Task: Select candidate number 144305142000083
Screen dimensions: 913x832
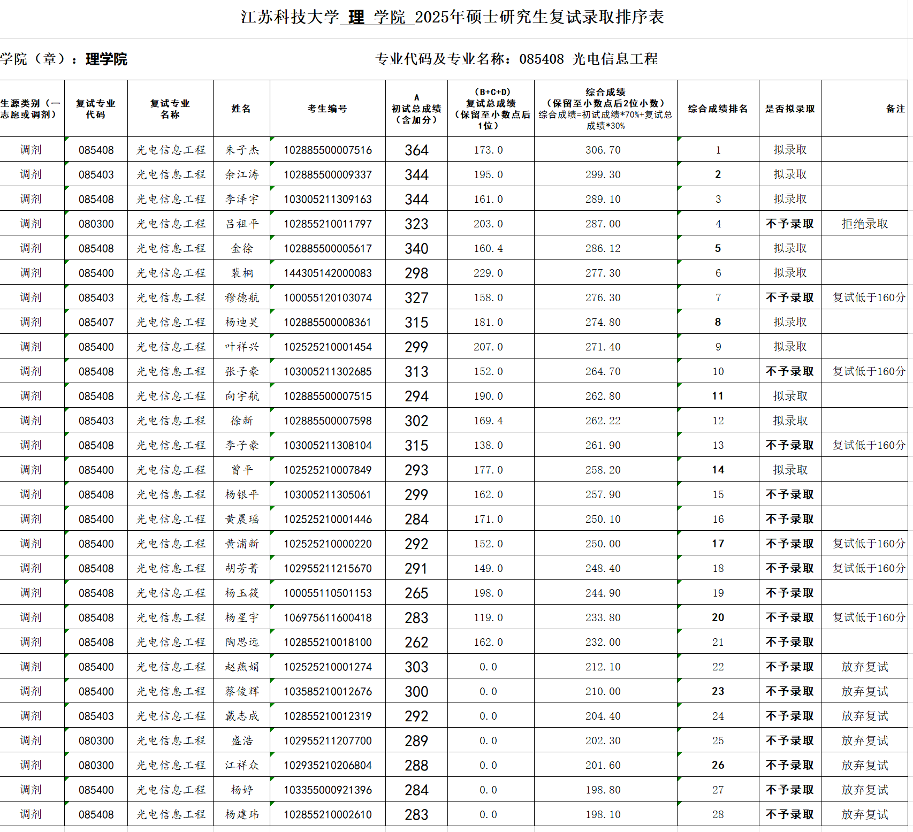Action: [x=328, y=273]
